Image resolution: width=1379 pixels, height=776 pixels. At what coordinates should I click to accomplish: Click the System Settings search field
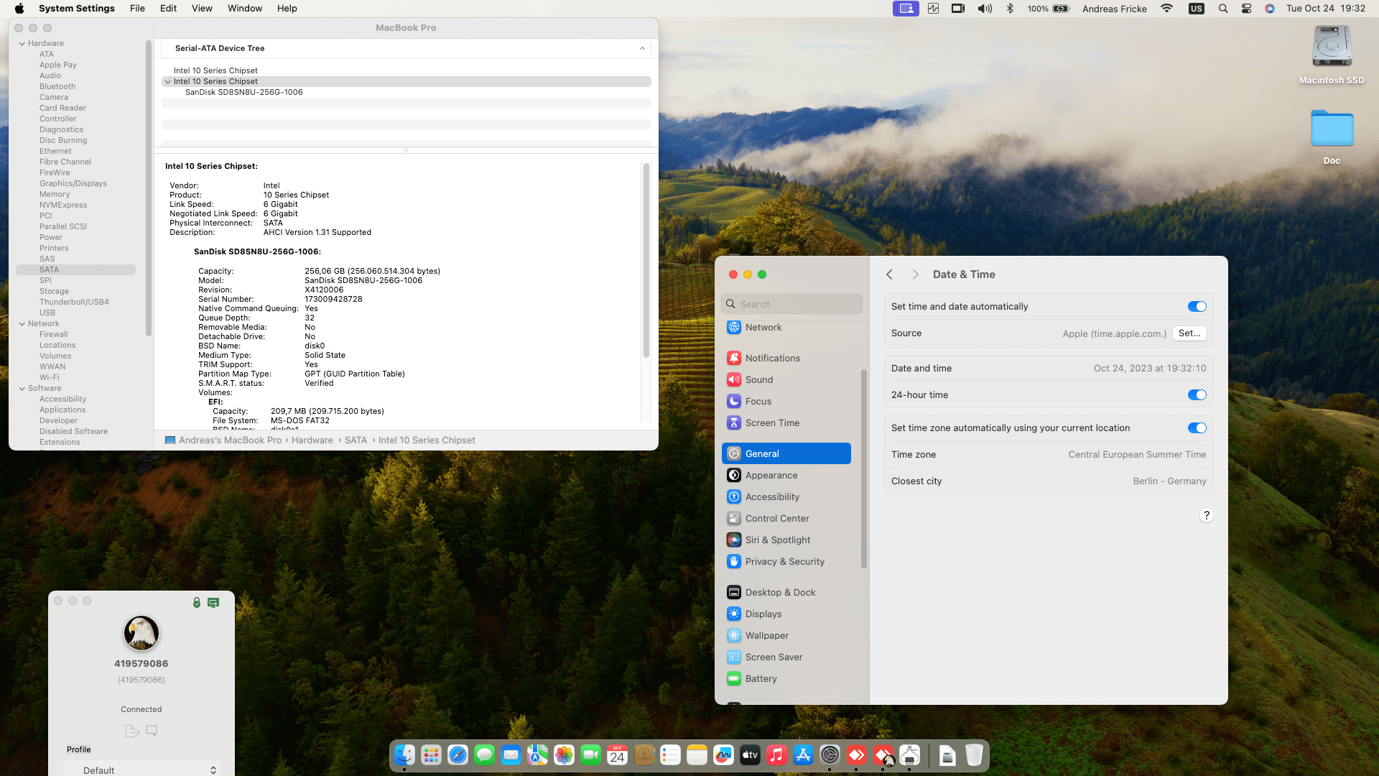click(791, 304)
